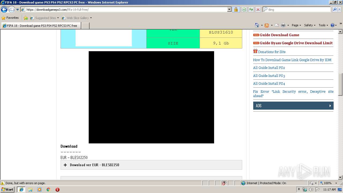The height and width of the screenshot is (193, 343).
Task: Open Fix Error Link Security error link
Action: pyautogui.click(x=293, y=94)
